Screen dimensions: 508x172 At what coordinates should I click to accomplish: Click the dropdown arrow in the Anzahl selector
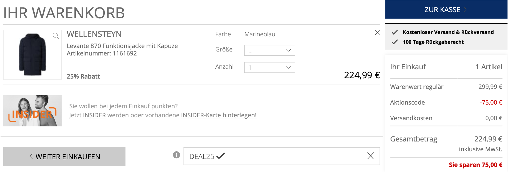coord(288,67)
